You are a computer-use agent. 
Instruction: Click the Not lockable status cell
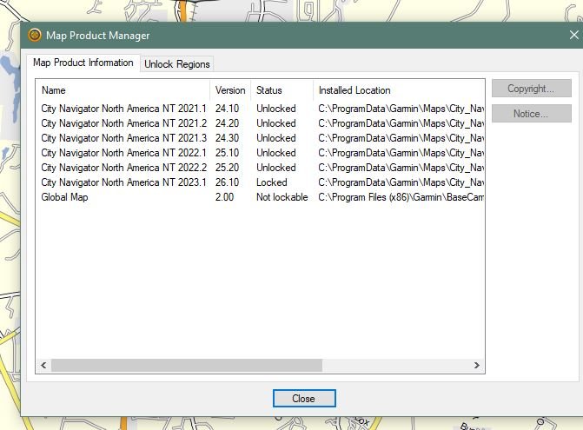(282, 197)
